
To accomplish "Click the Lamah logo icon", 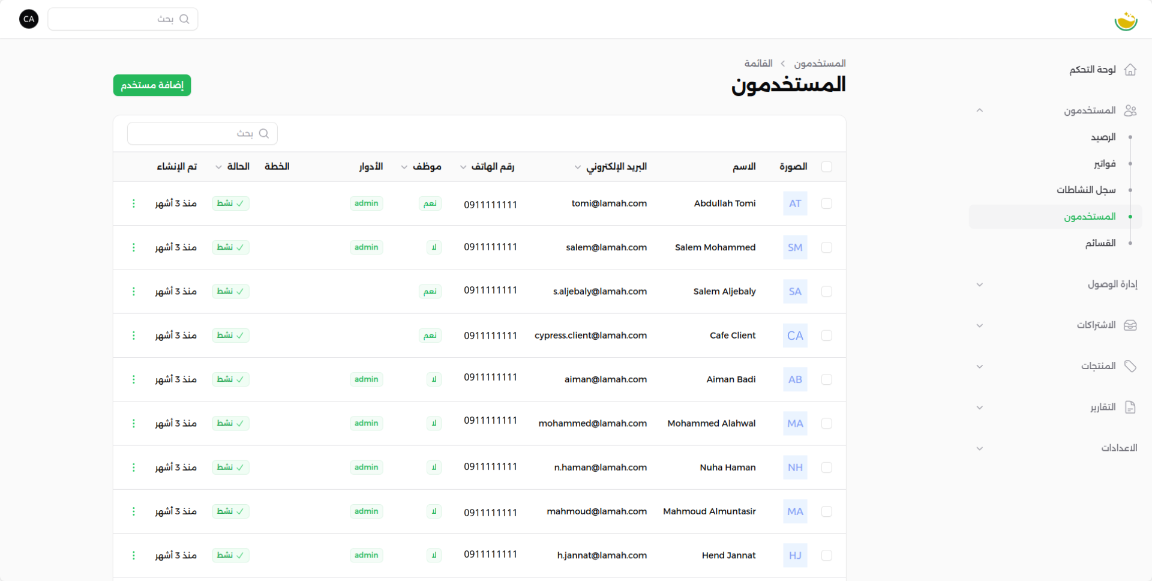I will (x=1126, y=20).
